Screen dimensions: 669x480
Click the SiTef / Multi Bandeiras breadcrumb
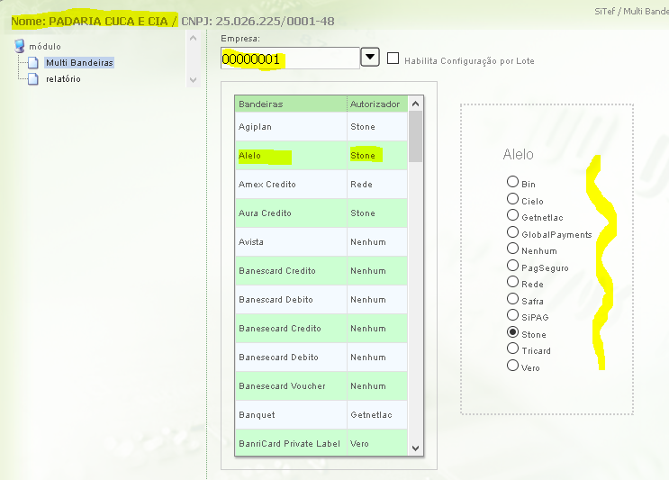pyautogui.click(x=631, y=12)
